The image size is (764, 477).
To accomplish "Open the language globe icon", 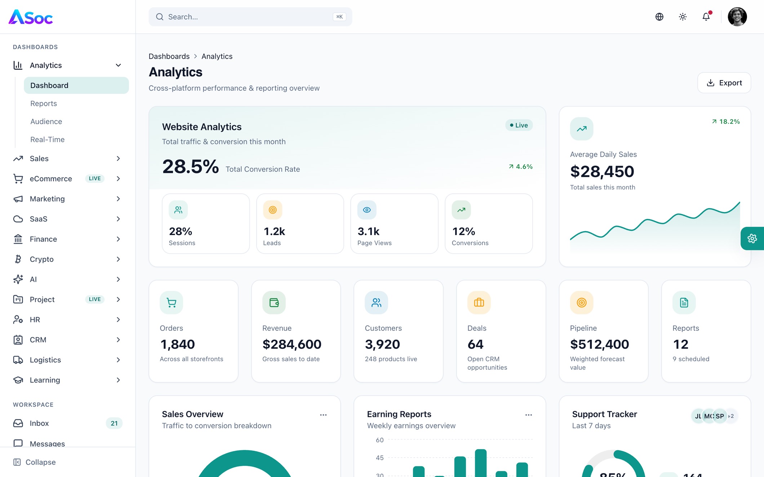I will click(x=659, y=17).
